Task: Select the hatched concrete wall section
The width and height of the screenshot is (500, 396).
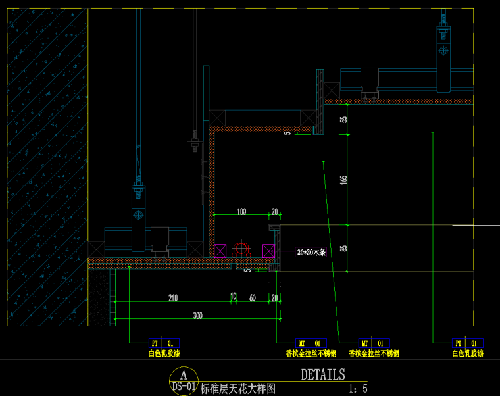Action: pos(47,164)
